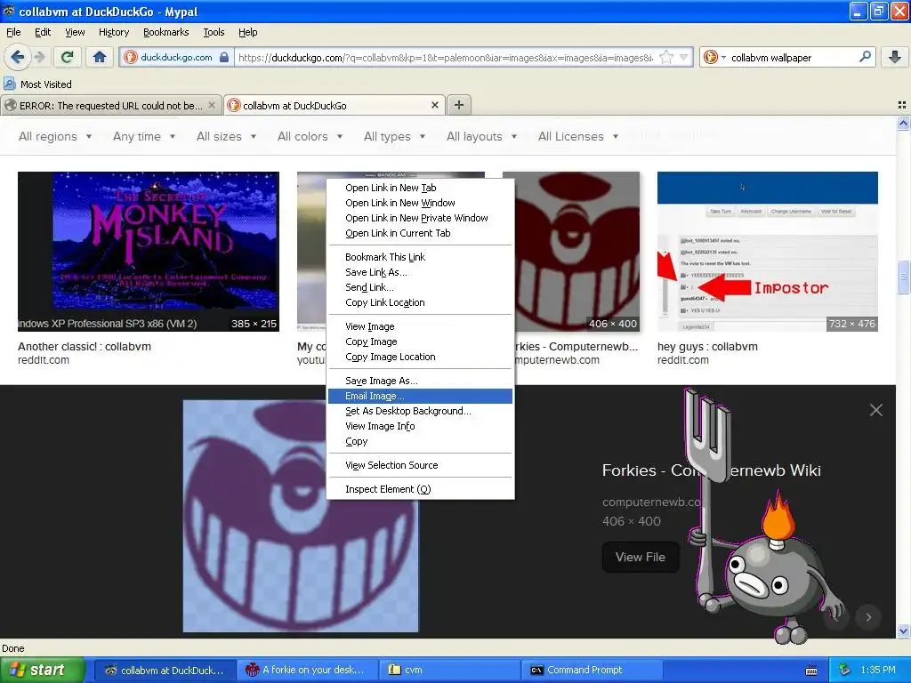Run search with the magnifier icon
911x683 pixels.
coord(865,57)
